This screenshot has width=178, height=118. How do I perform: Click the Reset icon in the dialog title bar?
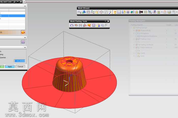pos(14,2)
